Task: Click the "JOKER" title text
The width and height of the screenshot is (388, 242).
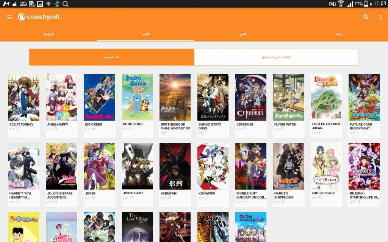Action: (90, 193)
